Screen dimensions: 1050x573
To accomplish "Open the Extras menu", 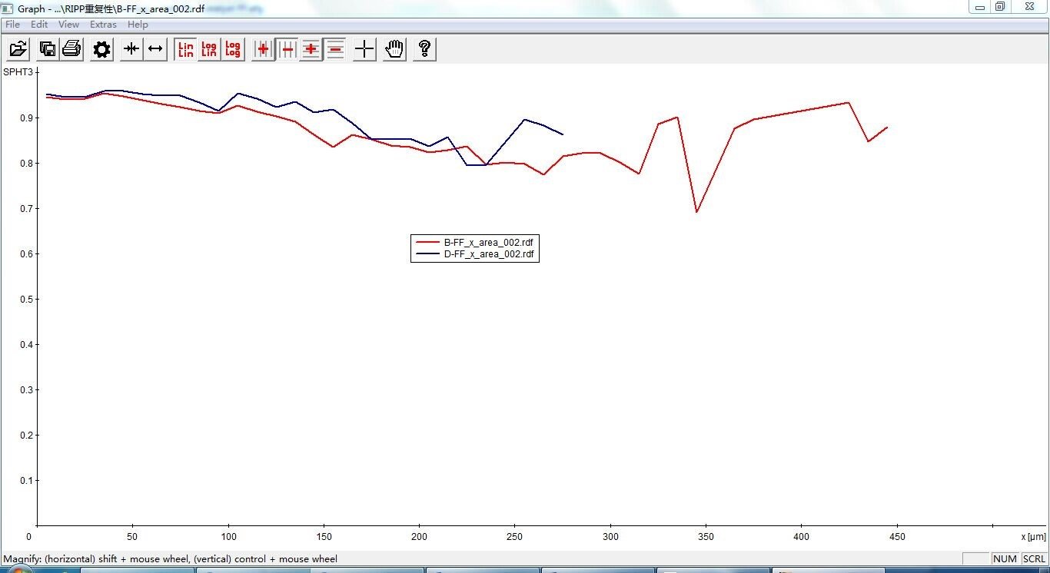I will pyautogui.click(x=103, y=25).
